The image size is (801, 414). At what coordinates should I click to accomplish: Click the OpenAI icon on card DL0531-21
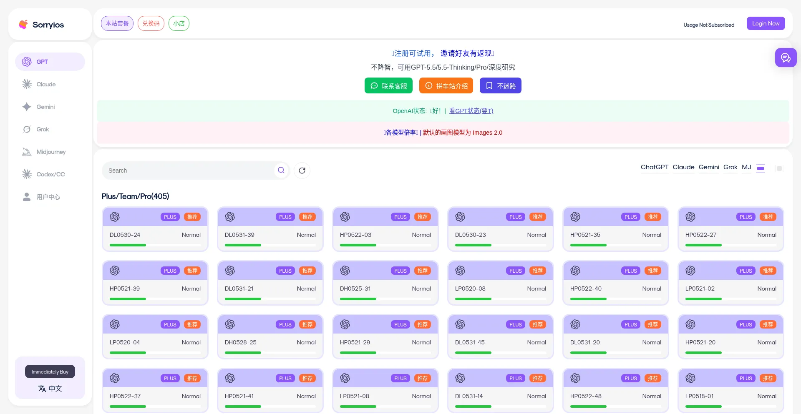(x=230, y=271)
